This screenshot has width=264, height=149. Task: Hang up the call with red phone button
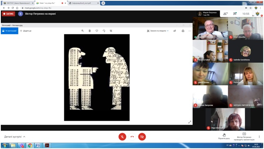(132, 137)
